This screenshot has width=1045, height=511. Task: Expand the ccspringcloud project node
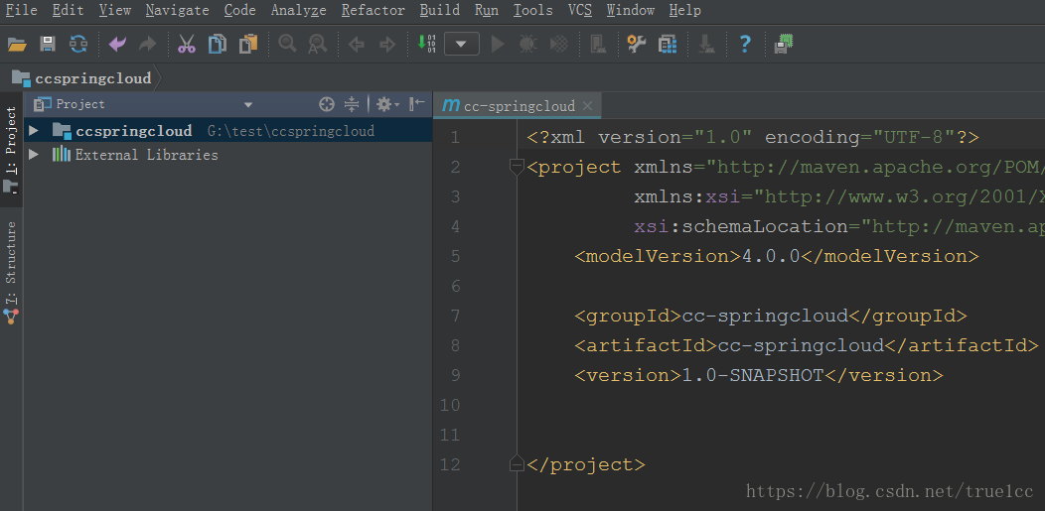pos(33,130)
